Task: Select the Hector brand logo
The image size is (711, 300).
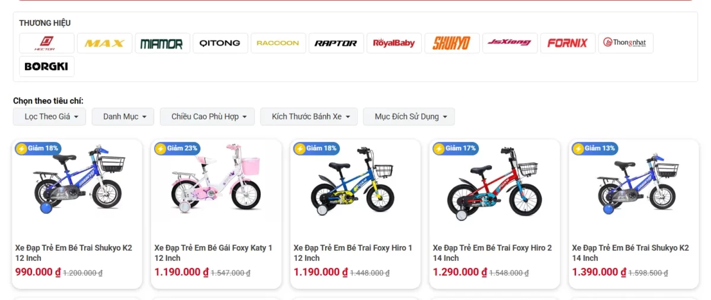Action: click(x=47, y=43)
